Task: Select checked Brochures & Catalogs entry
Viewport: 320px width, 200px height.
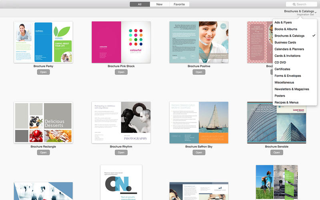Action: tap(295, 36)
